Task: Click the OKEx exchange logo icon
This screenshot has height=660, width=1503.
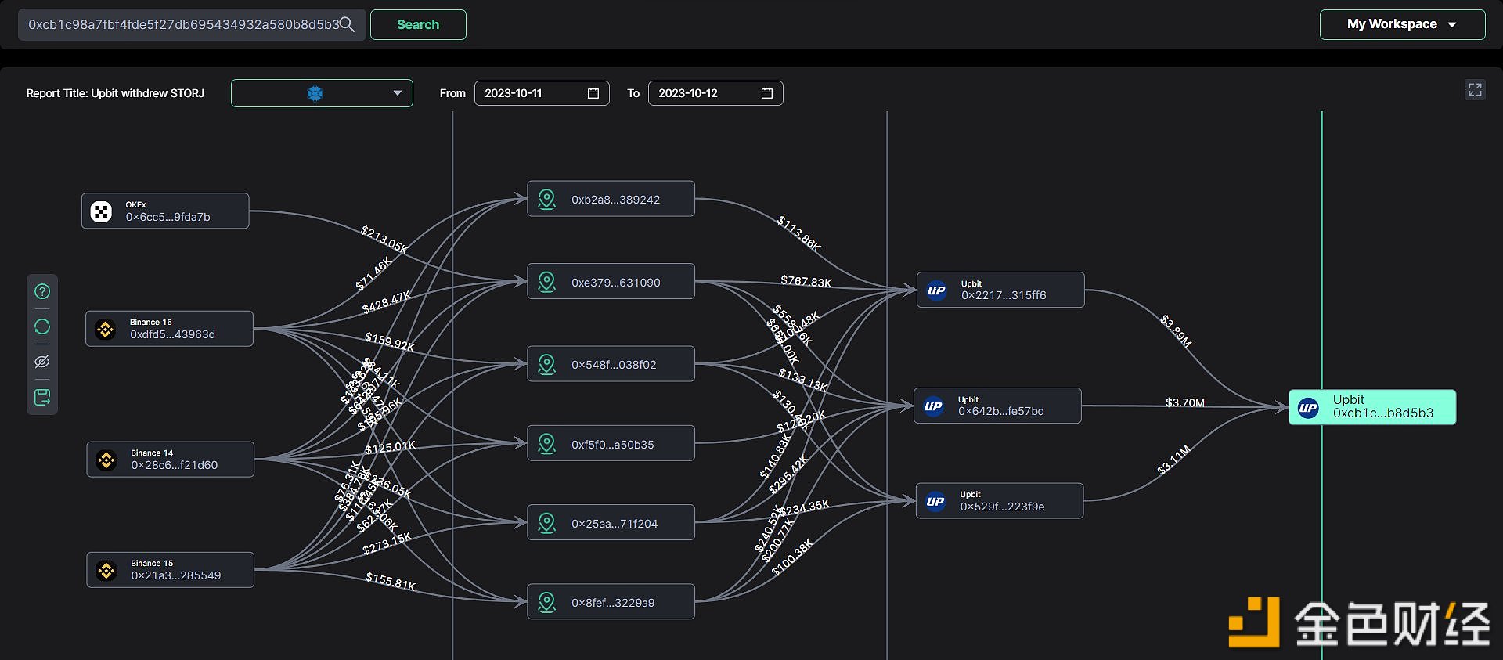Action: click(x=101, y=211)
